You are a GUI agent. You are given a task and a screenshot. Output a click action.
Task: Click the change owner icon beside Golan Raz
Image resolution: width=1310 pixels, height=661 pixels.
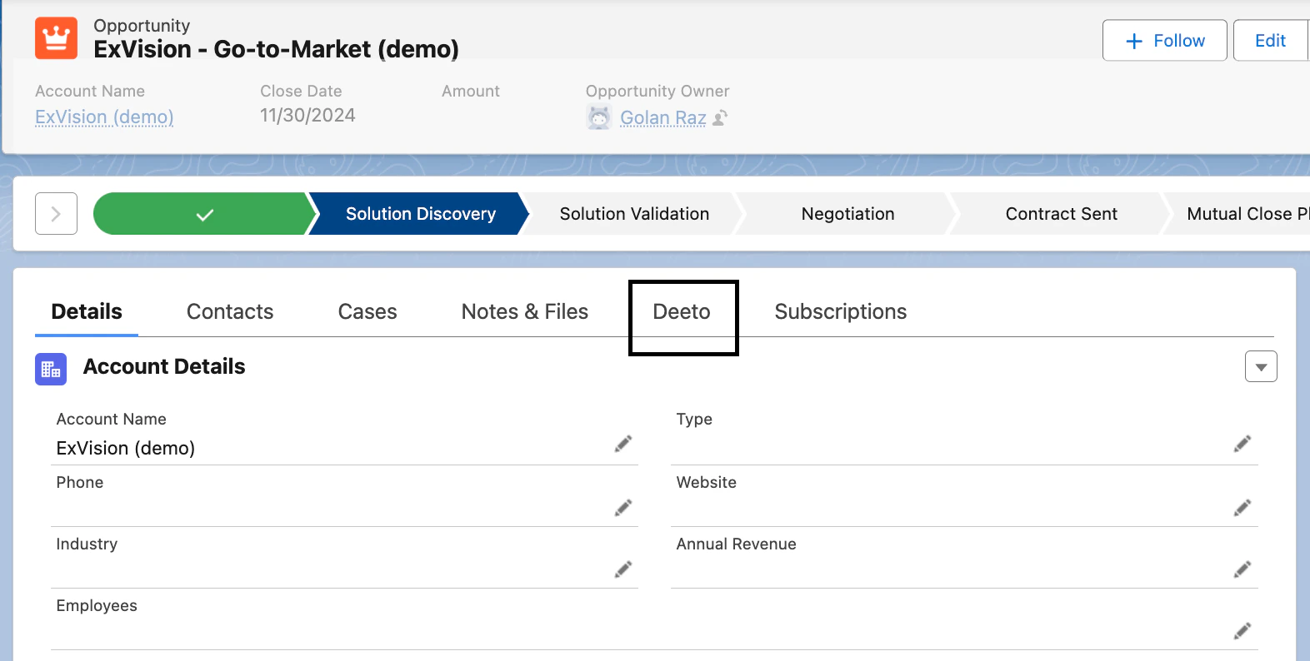(721, 118)
